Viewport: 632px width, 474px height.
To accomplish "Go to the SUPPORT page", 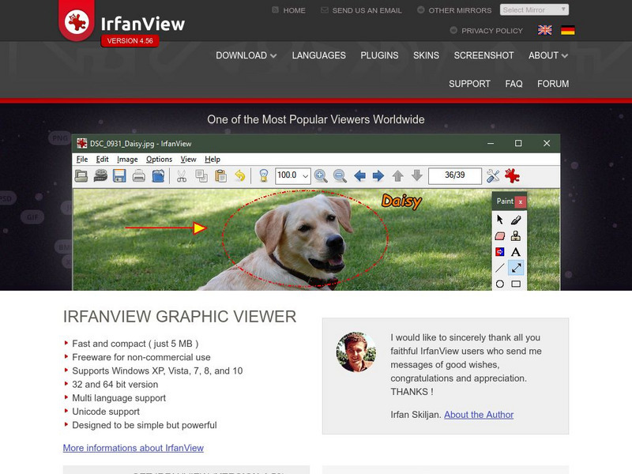I will click(x=469, y=84).
